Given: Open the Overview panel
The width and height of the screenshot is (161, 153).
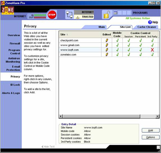Looking at the screenshot, I should pos(14,35).
